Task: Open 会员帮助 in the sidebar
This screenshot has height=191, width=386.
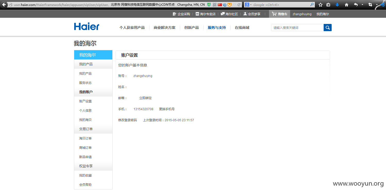Action: (x=85, y=185)
